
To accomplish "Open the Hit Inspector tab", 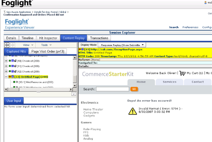I will tap(48, 38).
